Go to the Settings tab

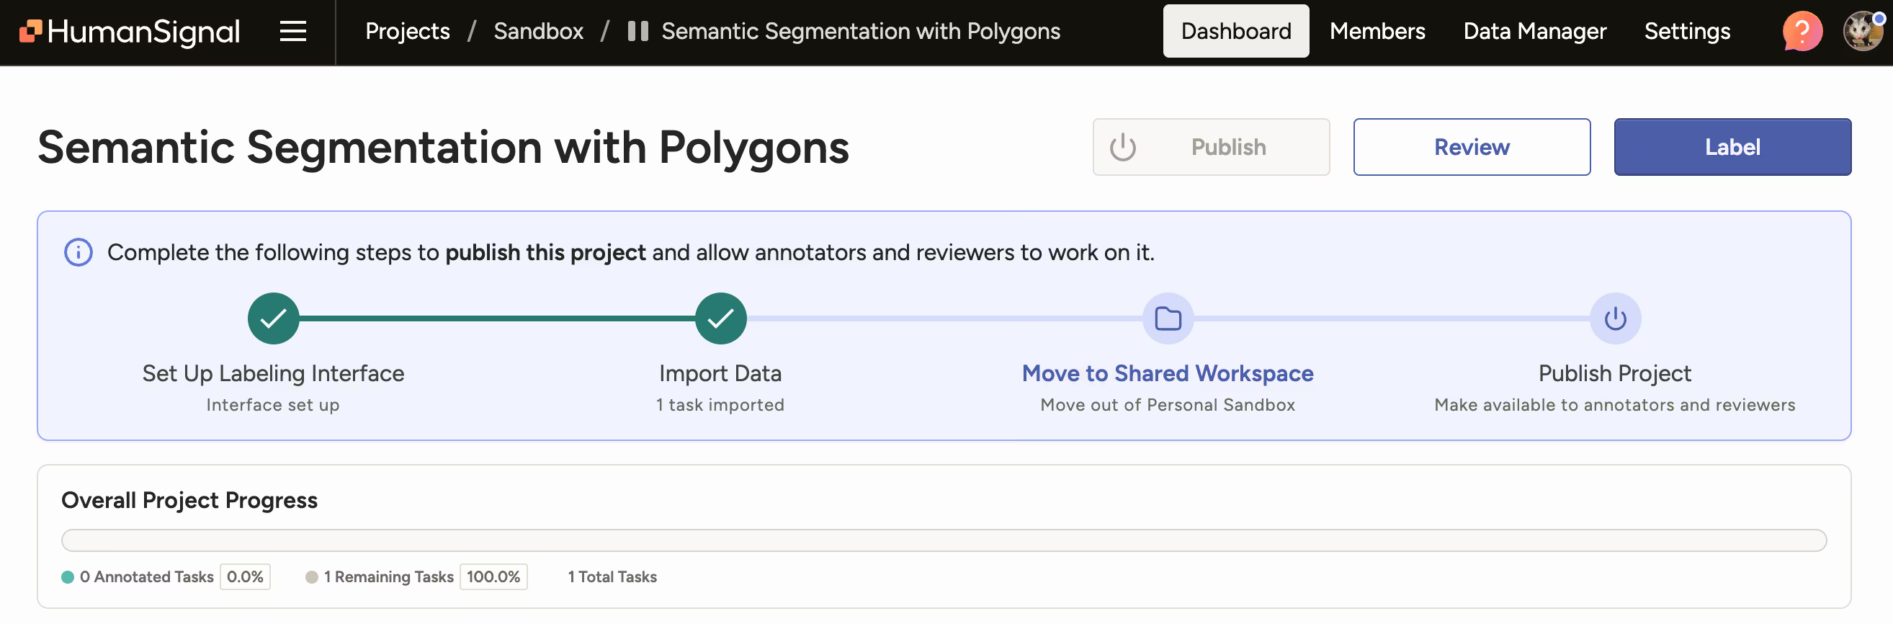[x=1686, y=32]
